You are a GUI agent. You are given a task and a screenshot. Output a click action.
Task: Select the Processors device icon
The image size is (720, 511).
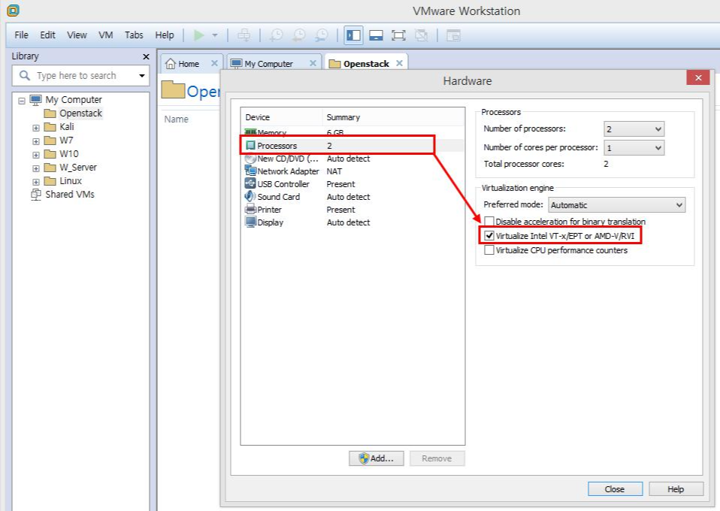pyautogui.click(x=250, y=146)
